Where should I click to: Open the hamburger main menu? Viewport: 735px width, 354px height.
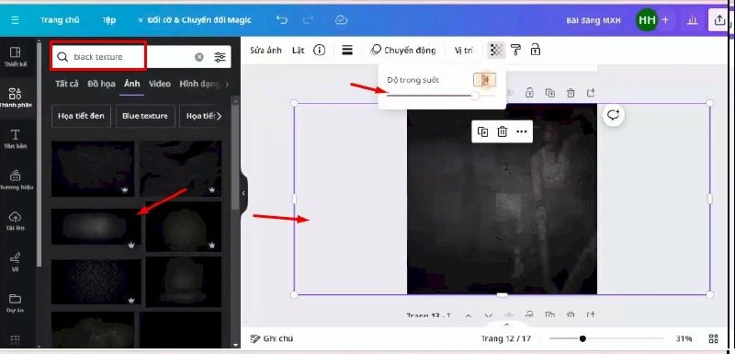click(x=16, y=20)
